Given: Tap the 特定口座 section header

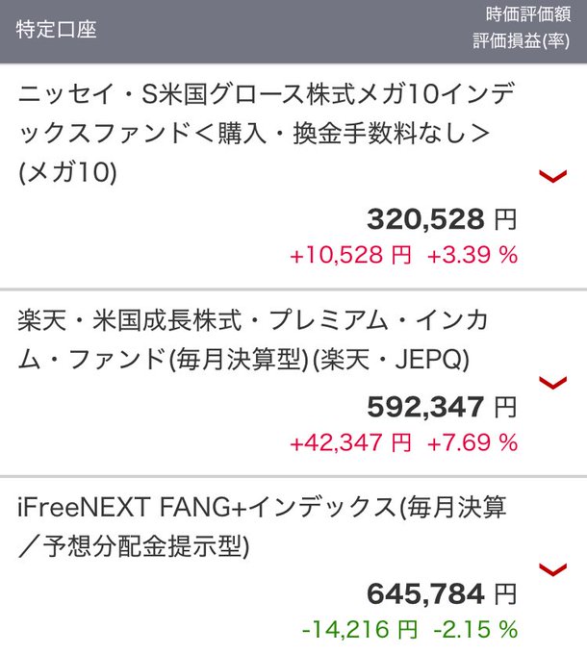Looking at the screenshot, I should 56,29.
